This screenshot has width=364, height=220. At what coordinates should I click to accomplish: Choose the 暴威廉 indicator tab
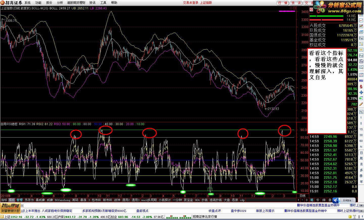[x=40, y=200]
